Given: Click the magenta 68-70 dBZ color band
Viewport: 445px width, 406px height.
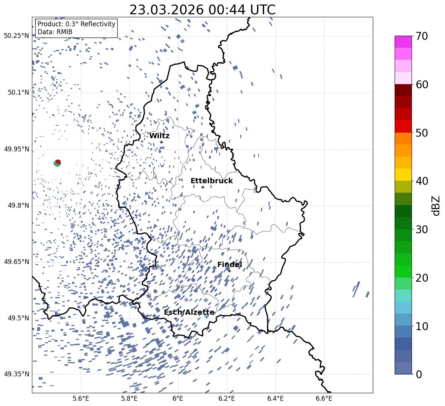Looking at the screenshot, I should point(403,42).
